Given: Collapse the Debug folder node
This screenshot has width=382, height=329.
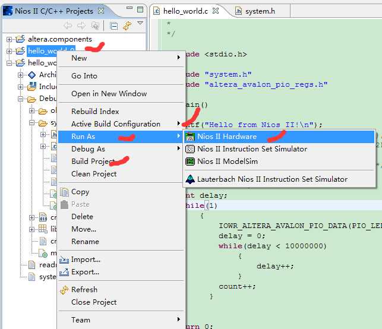Looking at the screenshot, I should [x=20, y=99].
